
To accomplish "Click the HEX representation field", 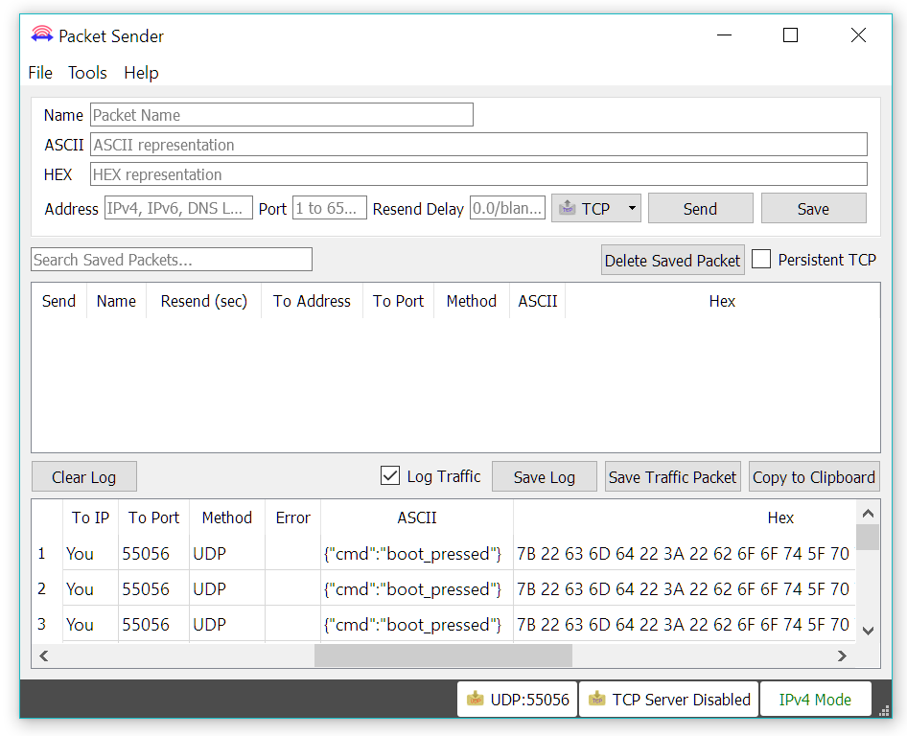I will click(x=479, y=174).
